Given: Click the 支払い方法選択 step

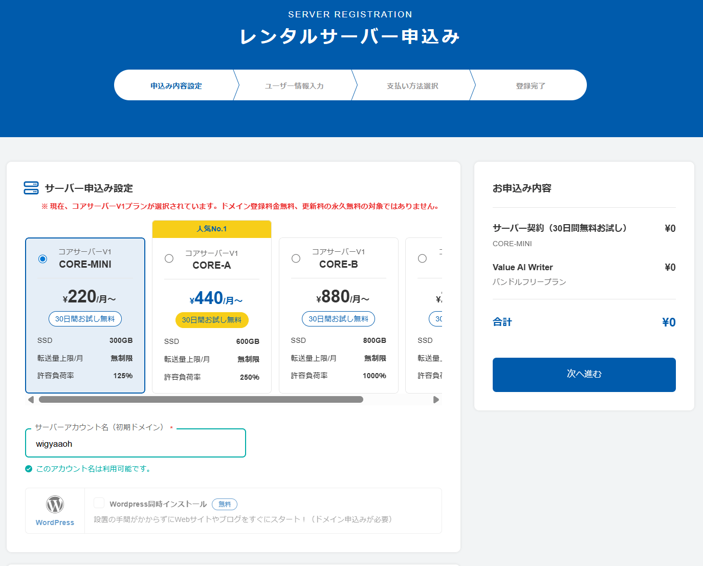Looking at the screenshot, I should (x=413, y=85).
